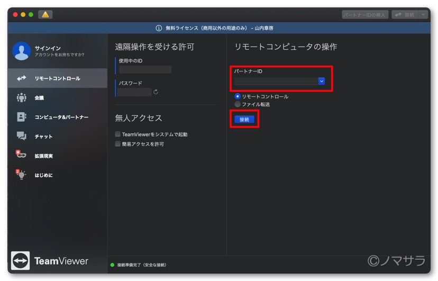Enable TeamViewerをシステムで起動 checkbox
The width and height of the screenshot is (438, 281).
coord(118,134)
